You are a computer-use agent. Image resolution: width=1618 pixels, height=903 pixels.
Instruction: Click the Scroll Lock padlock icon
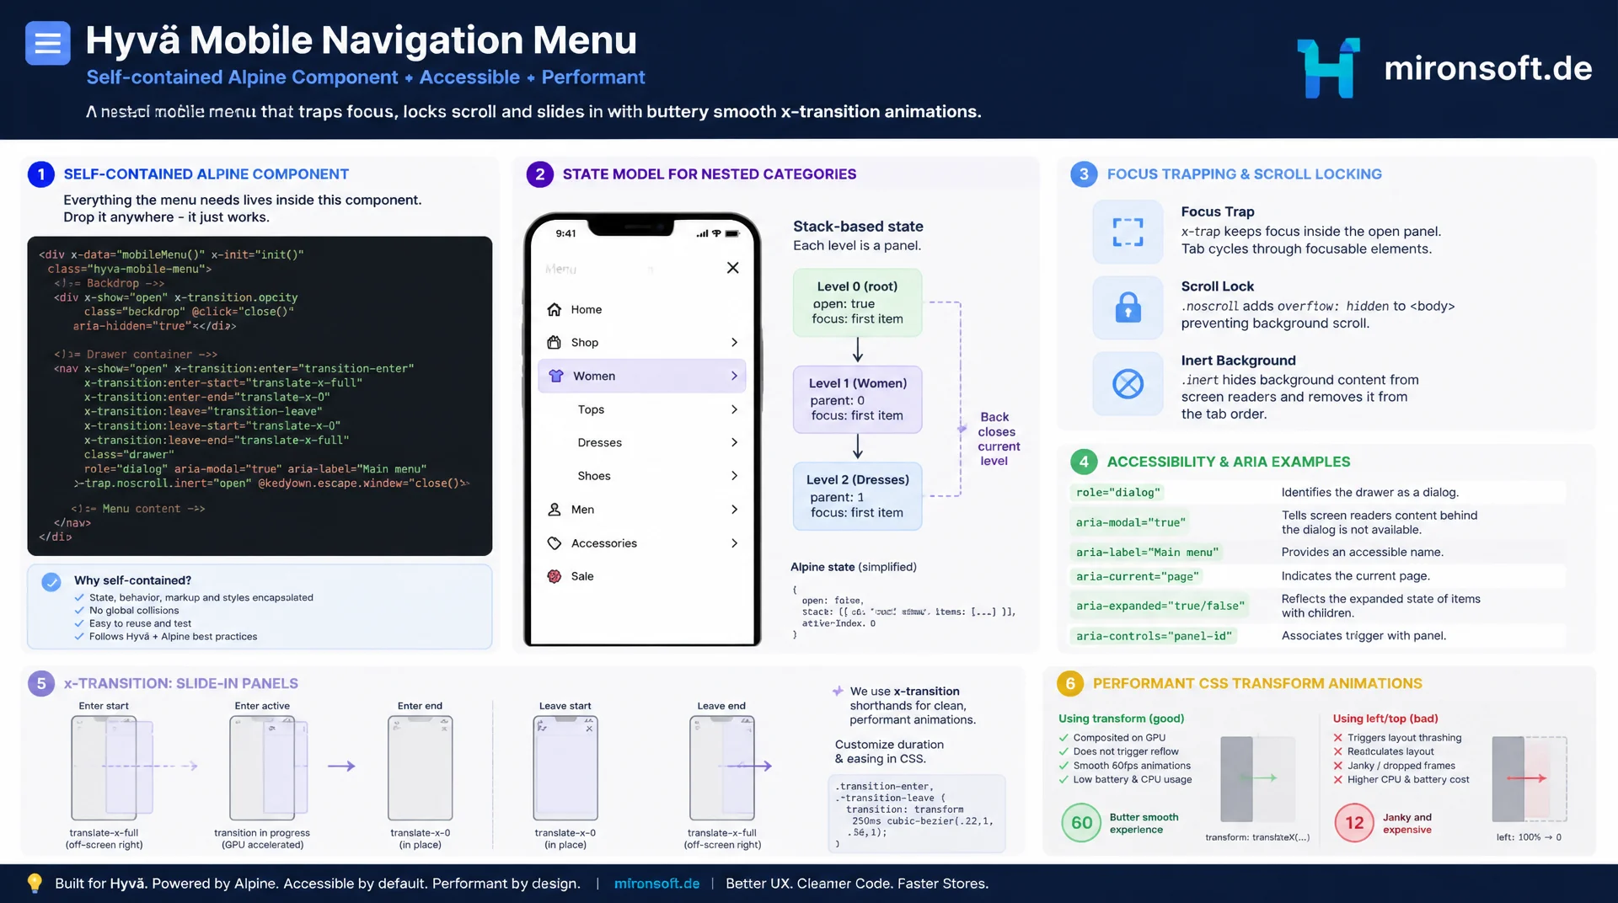[x=1128, y=308]
